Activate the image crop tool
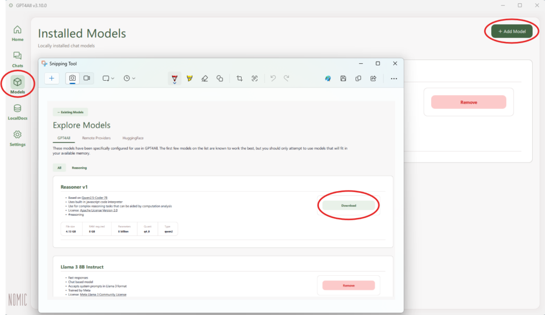The image size is (545, 315). pos(240,79)
